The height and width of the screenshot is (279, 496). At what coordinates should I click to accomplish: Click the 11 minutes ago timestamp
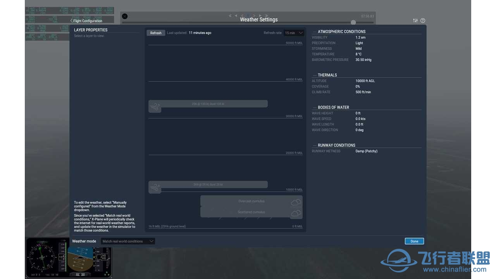coord(200,33)
